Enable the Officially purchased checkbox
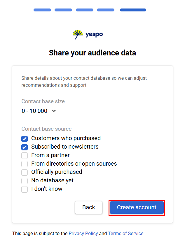 tap(25, 172)
